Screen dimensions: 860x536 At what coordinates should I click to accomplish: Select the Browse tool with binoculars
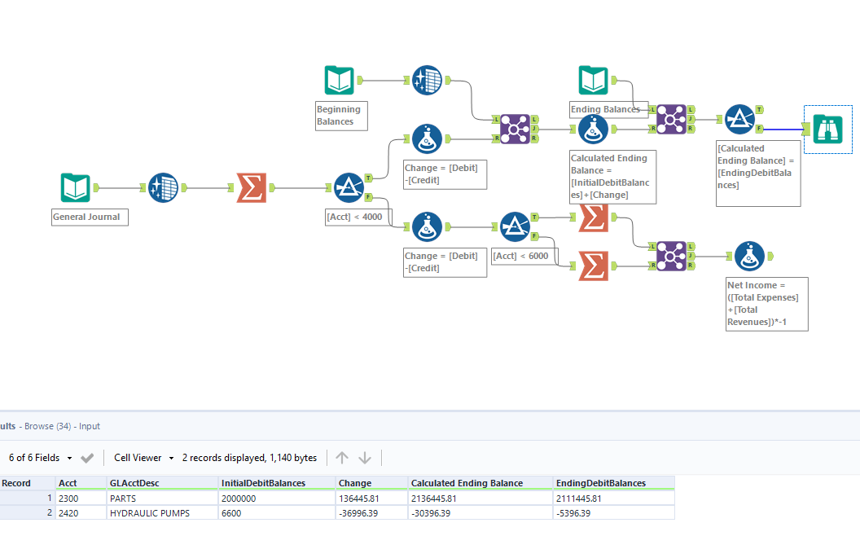[827, 129]
